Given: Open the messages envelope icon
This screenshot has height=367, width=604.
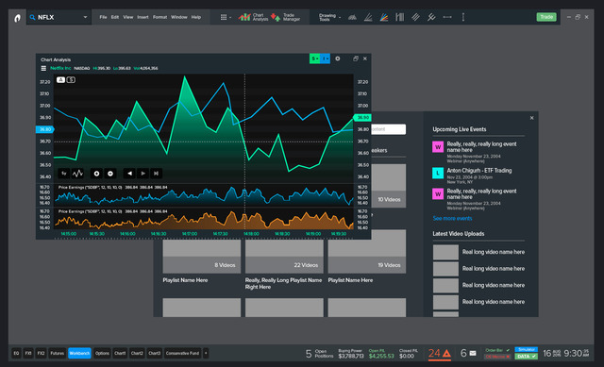Looking at the screenshot, I should point(473,353).
